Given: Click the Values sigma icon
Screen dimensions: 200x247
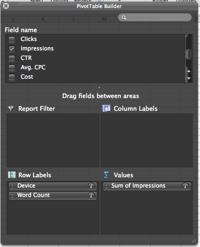Looking at the screenshot, I should (x=106, y=175).
